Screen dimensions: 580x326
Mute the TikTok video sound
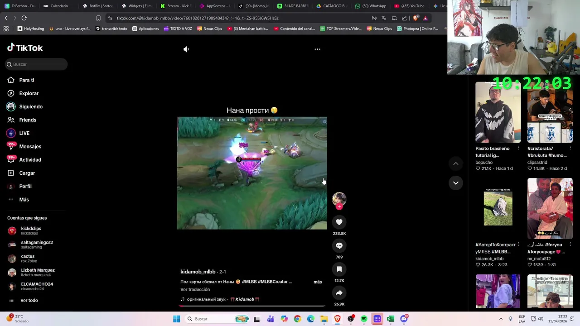pyautogui.click(x=186, y=49)
